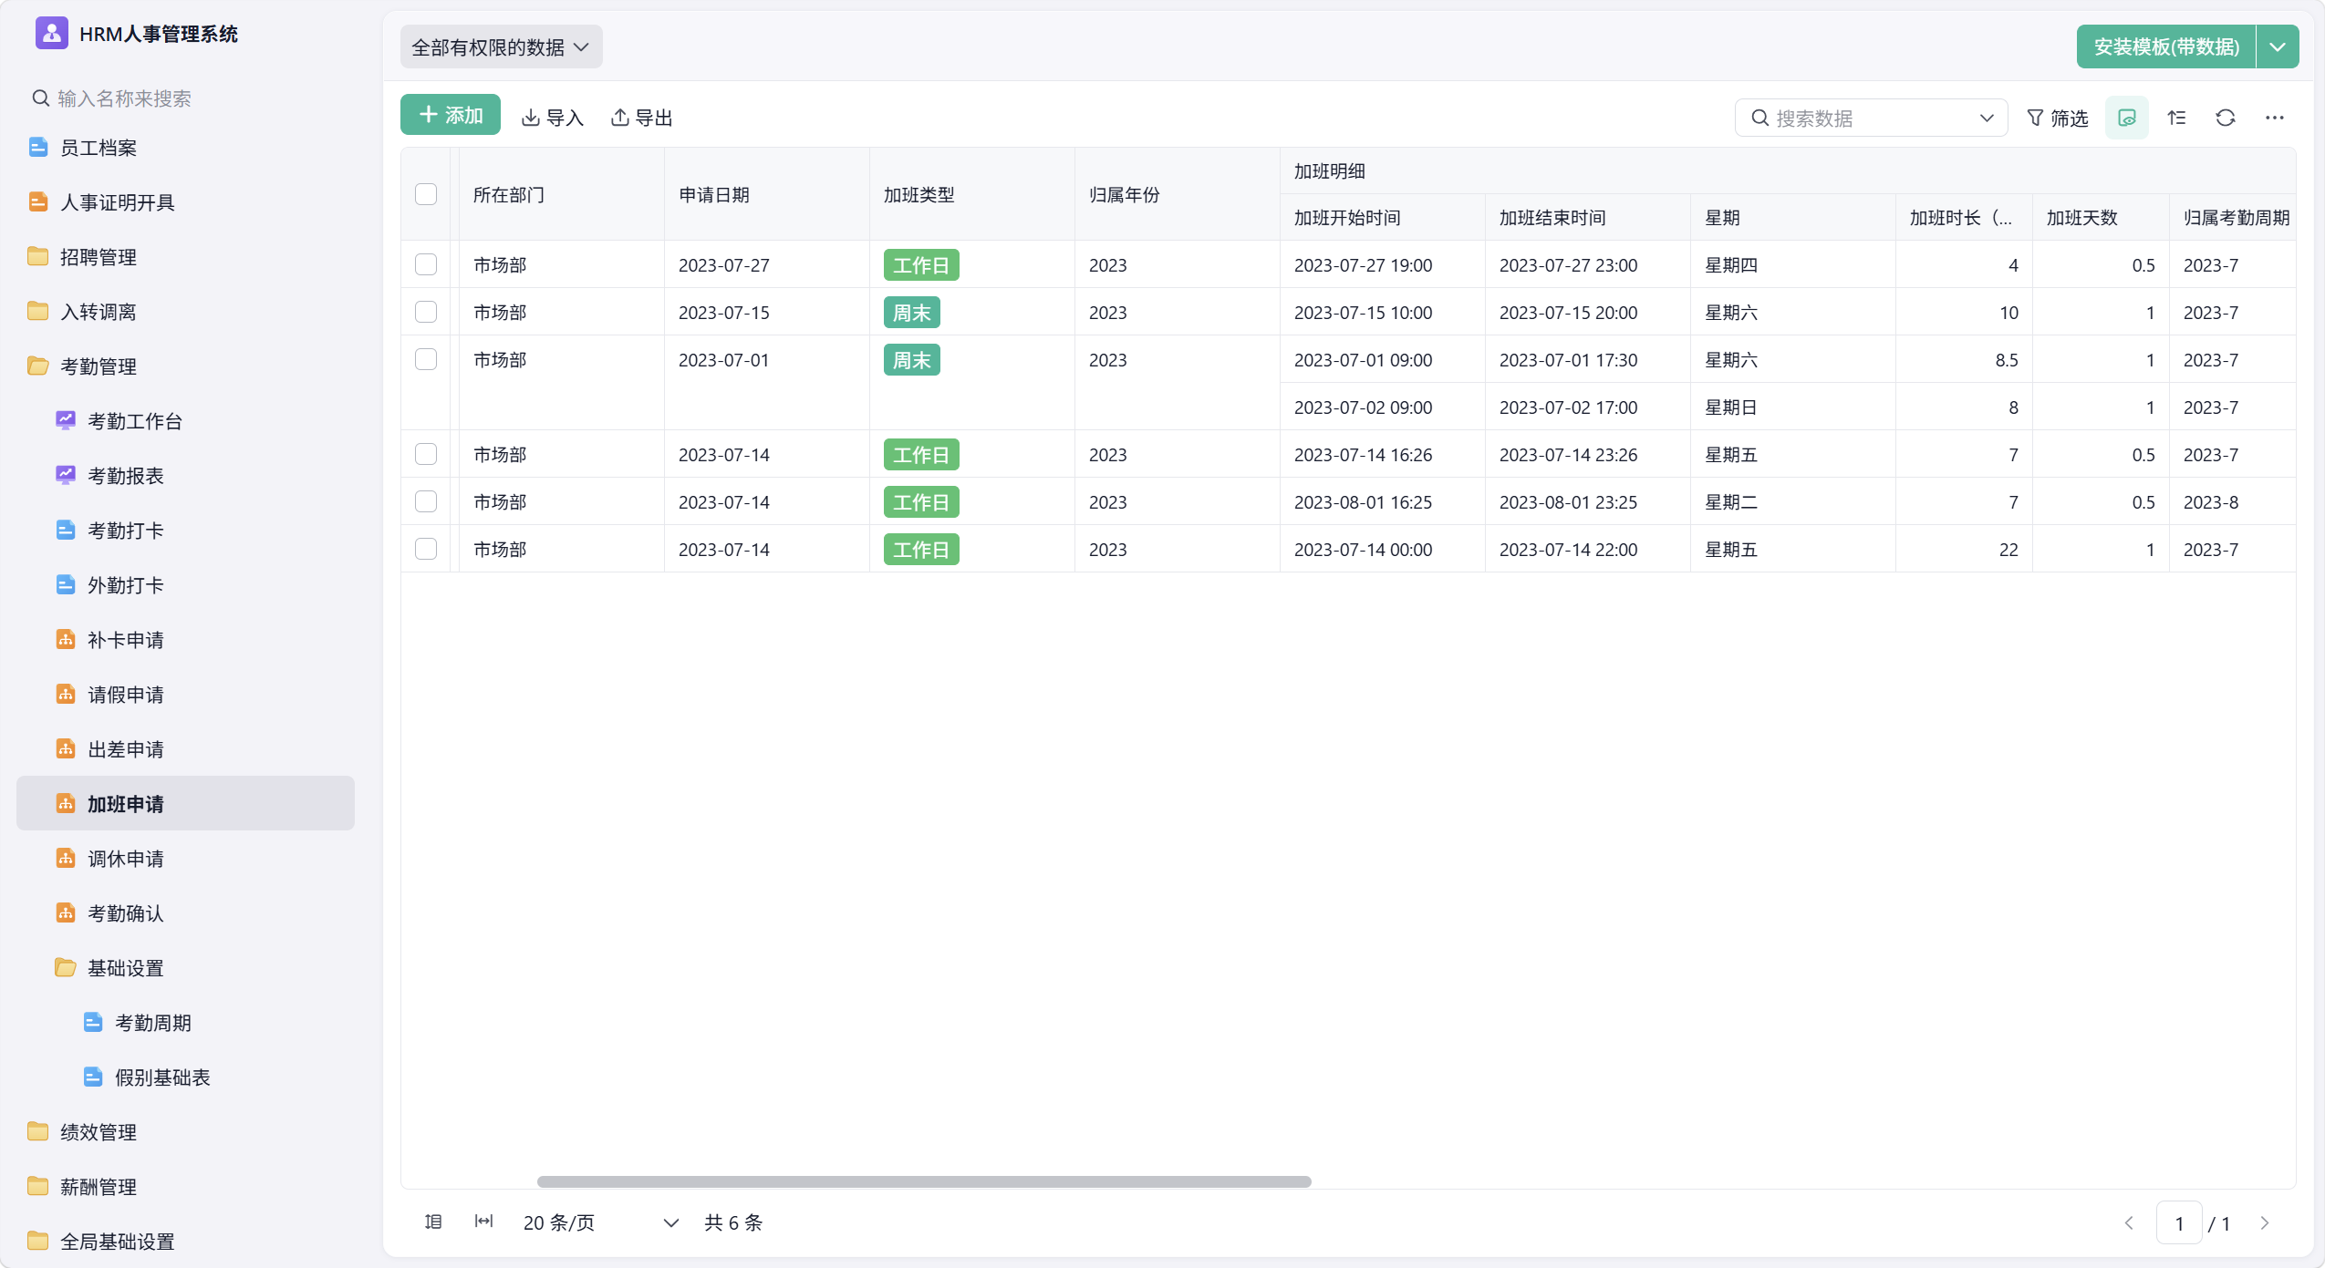This screenshot has width=2325, height=1268.
Task: Click the 请假申请 workflow icon
Action: point(66,694)
